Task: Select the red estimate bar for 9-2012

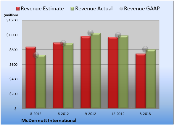Action: tap(86, 72)
